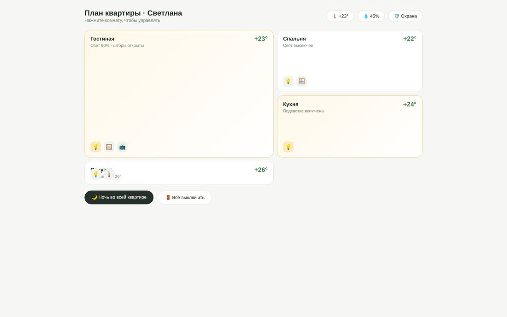This screenshot has width=507, height=317.
Task: Toggle the Кухня backlight bulb icon
Action: click(288, 147)
